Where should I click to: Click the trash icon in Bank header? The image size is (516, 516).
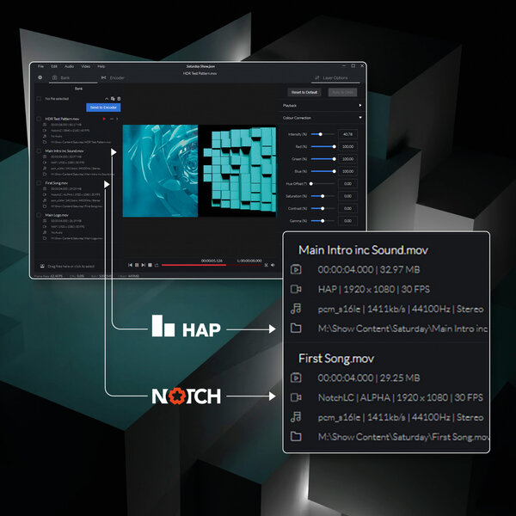(x=119, y=99)
